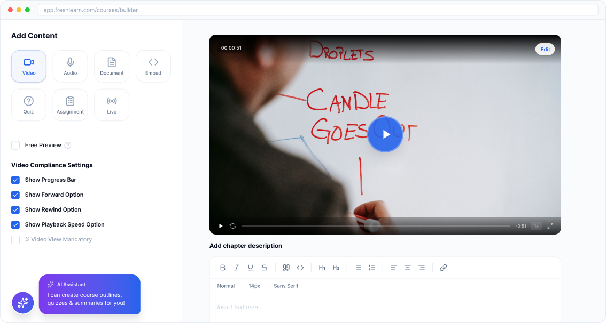Click the -0:51 remaining time label

click(521, 226)
